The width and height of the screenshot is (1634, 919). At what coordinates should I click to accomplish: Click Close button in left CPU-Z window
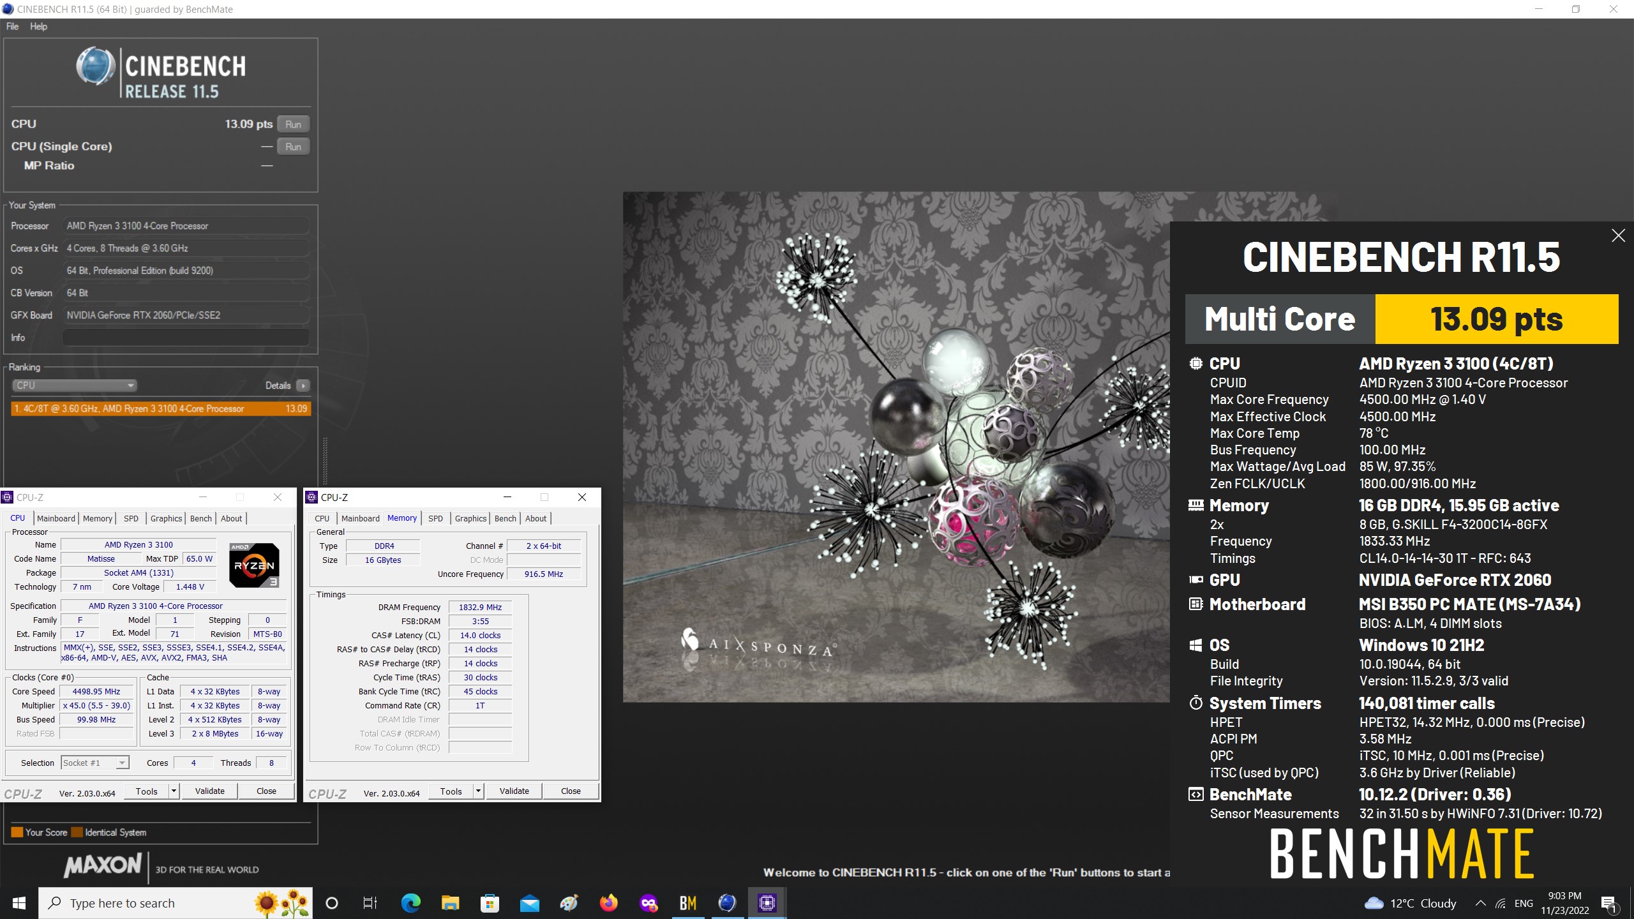coord(267,791)
